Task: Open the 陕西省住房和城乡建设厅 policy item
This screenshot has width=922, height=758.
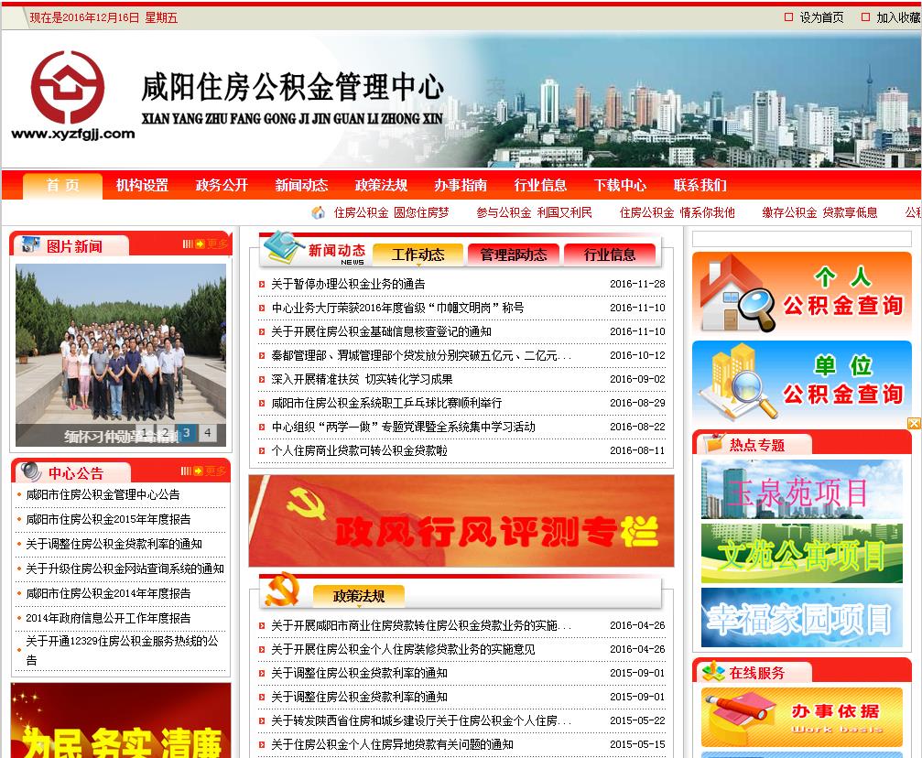Action: point(421,721)
